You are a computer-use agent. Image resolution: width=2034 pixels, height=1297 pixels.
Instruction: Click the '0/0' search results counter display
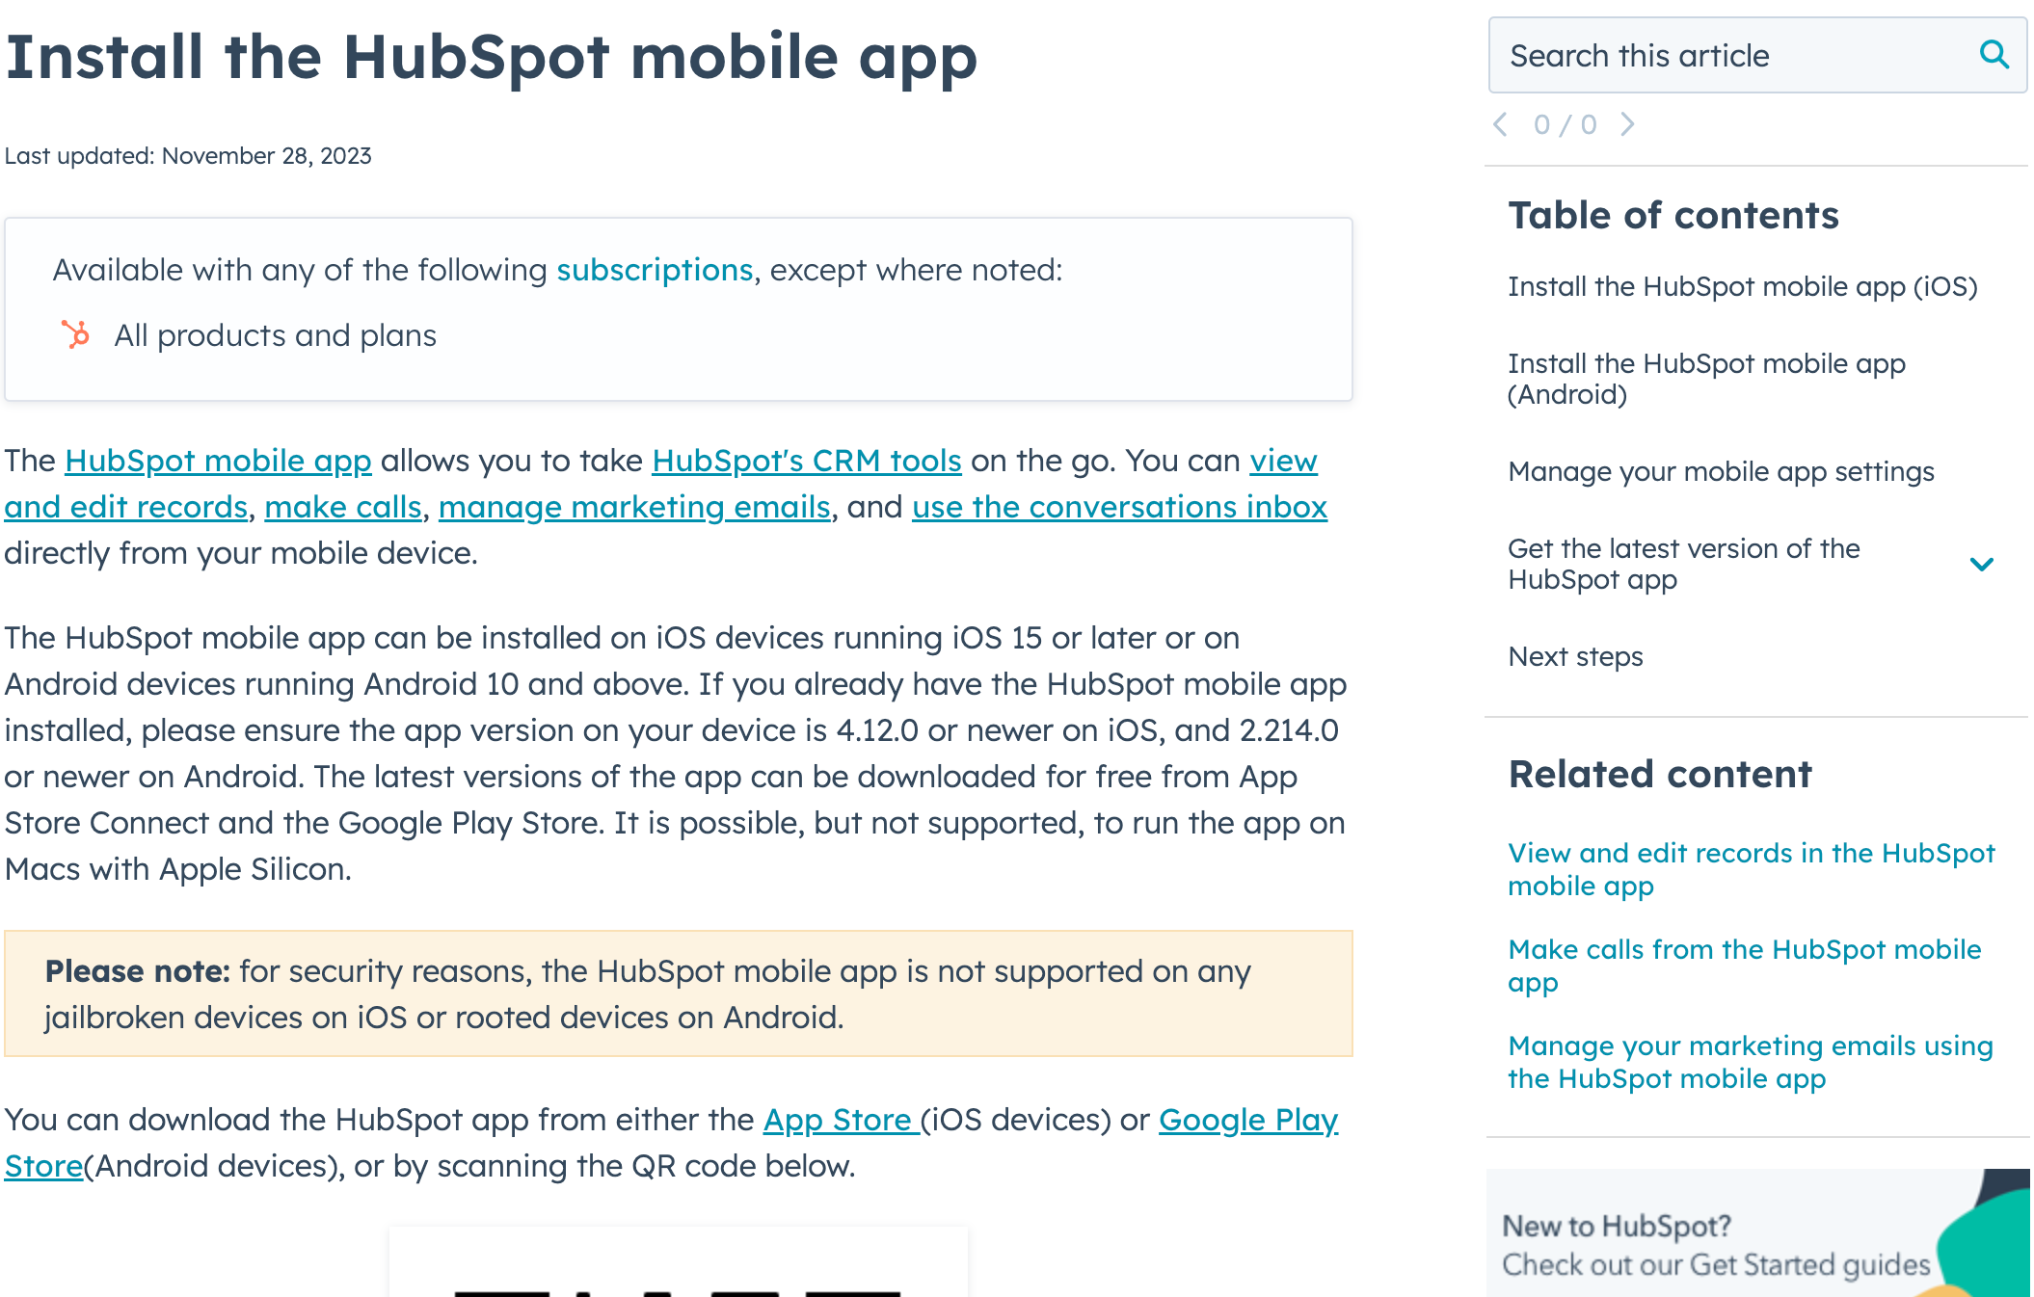1566,124
